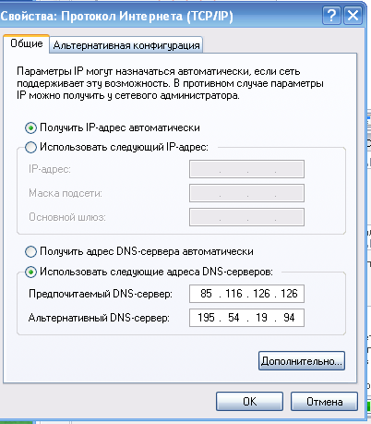Click the disabled 'Основной шлюз' field
The image size is (371, 424).
pyautogui.click(x=246, y=217)
